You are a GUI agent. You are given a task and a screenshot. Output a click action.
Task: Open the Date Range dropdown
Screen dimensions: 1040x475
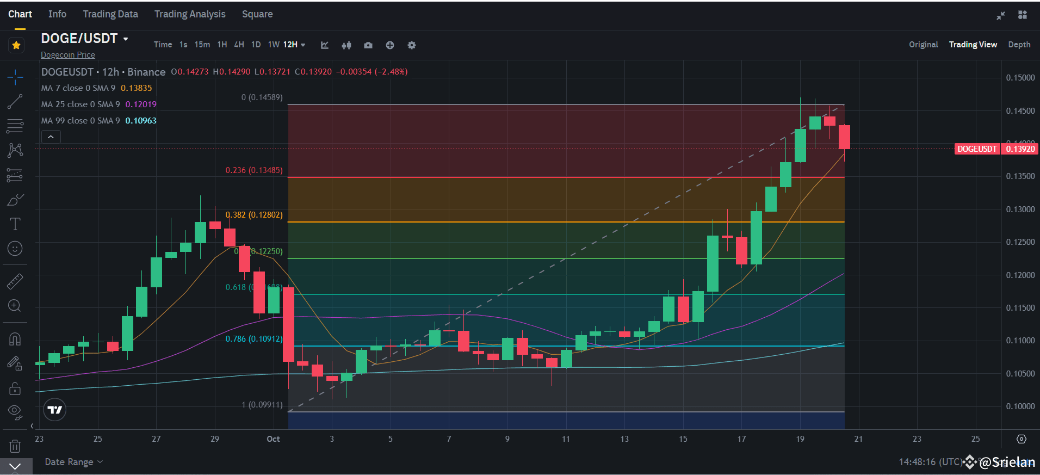73,462
